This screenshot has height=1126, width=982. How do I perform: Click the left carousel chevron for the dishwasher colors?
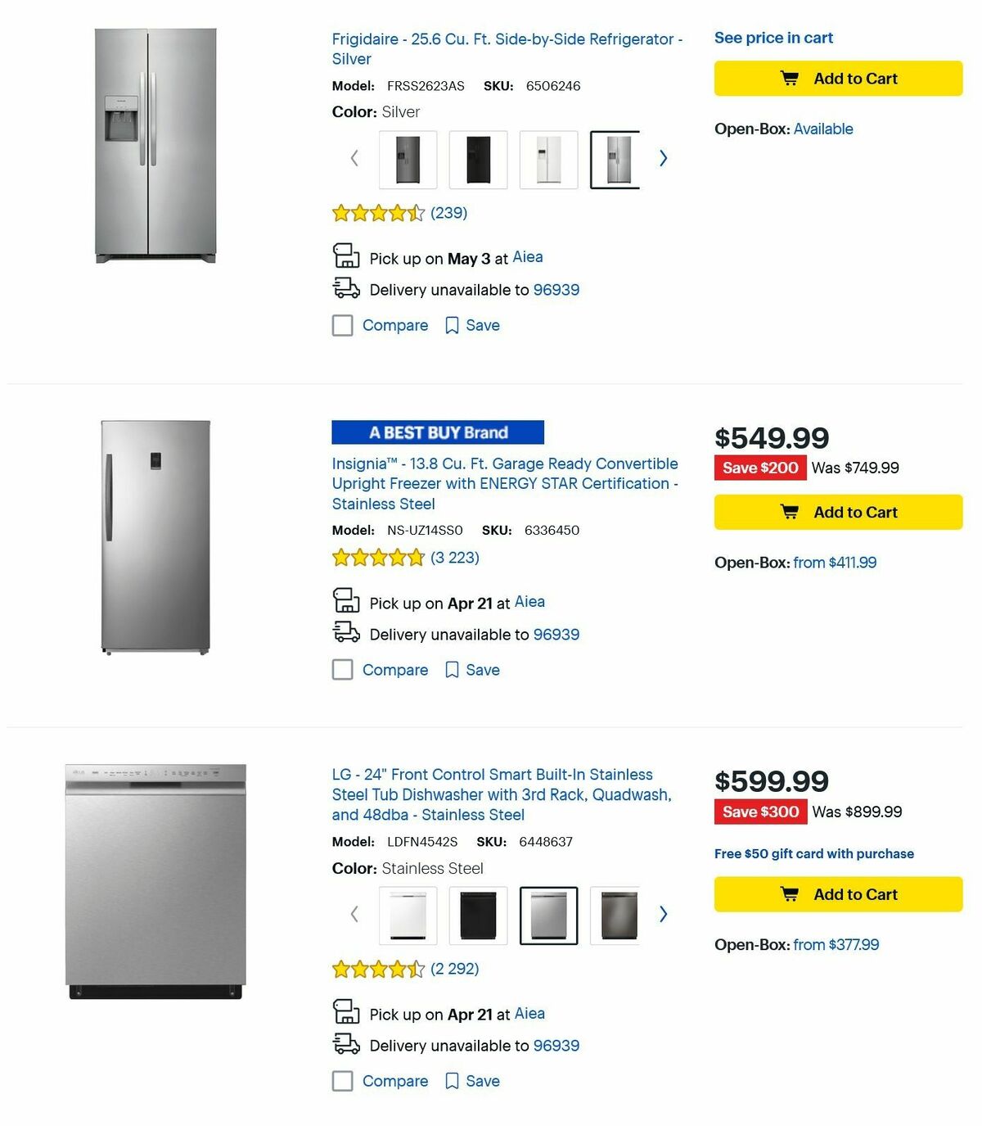click(x=354, y=914)
